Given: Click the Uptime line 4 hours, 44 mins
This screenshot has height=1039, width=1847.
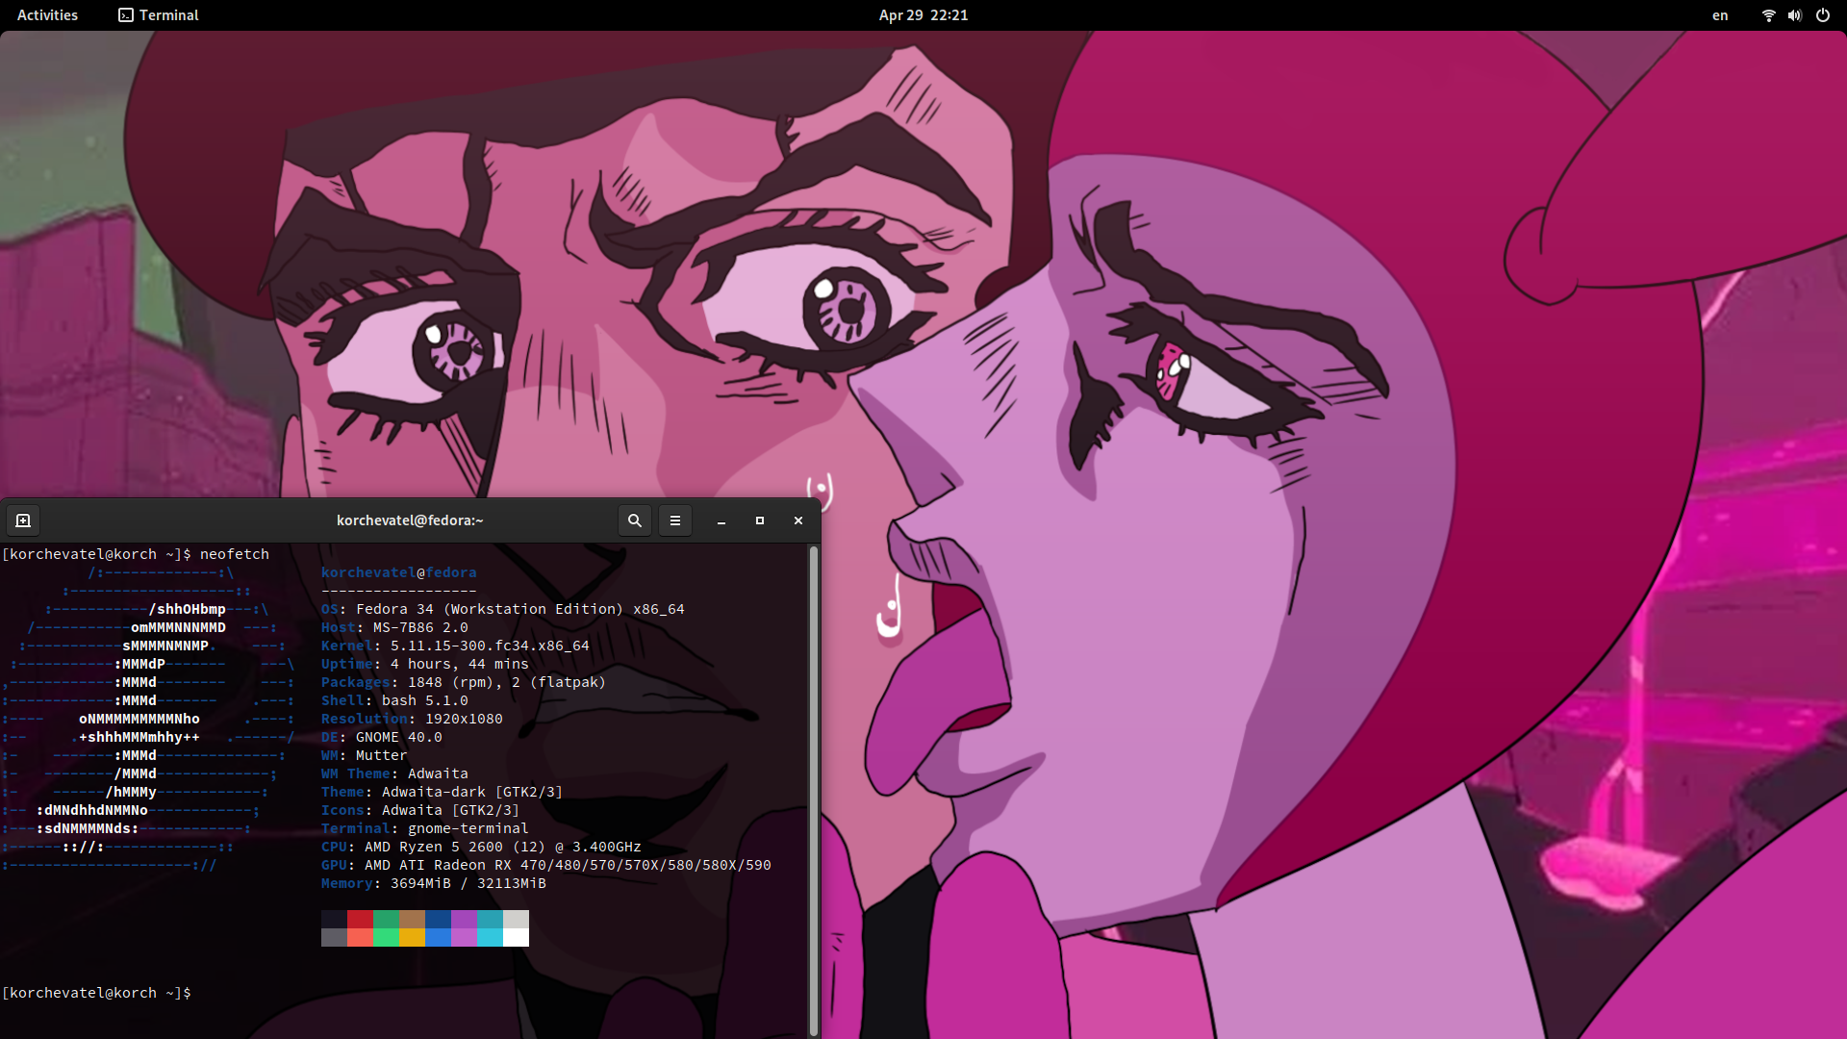Looking at the screenshot, I should point(425,664).
